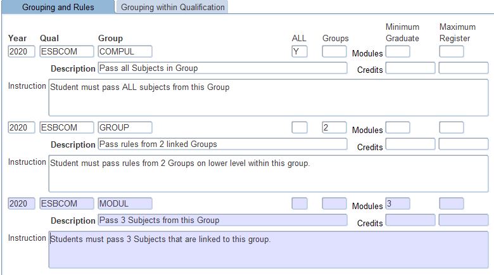494x275 pixels.
Task: Click the Groups field containing 2
Action: click(x=334, y=128)
